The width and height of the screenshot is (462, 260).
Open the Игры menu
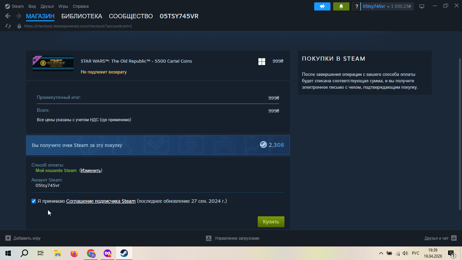pos(63,6)
